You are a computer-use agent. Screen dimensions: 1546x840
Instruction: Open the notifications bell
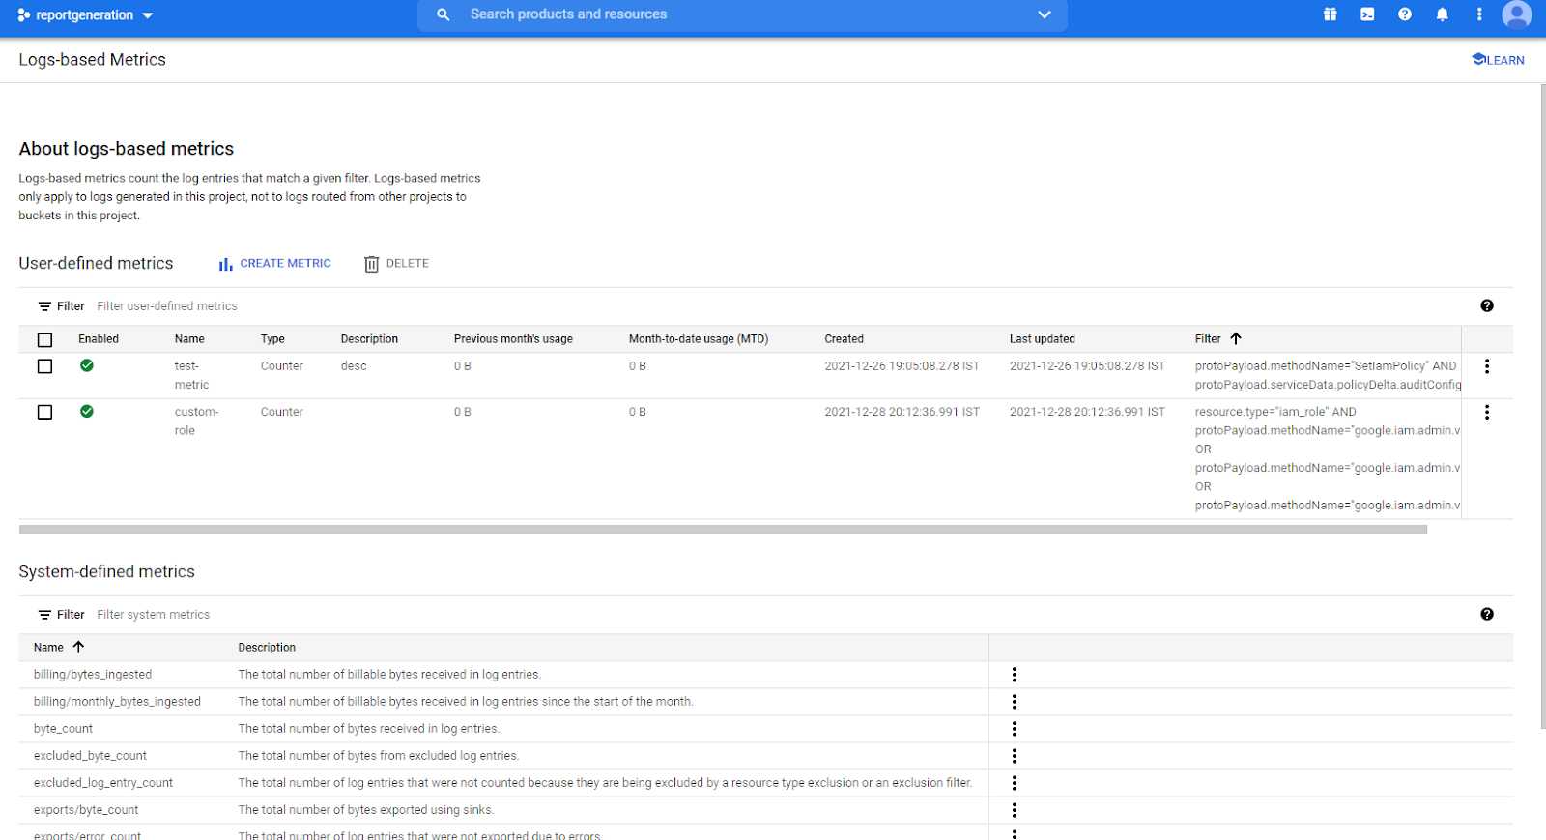[1442, 14]
